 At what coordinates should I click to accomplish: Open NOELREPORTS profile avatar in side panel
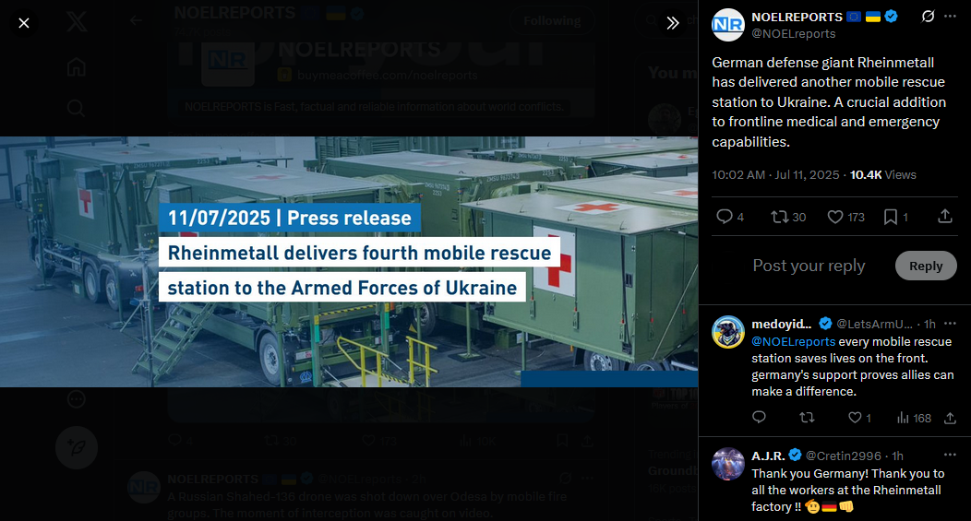[x=727, y=25]
